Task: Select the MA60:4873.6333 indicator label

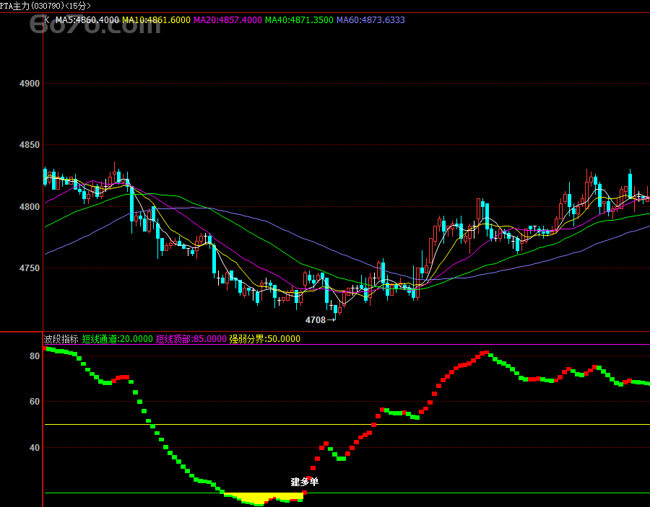Action: pos(370,20)
